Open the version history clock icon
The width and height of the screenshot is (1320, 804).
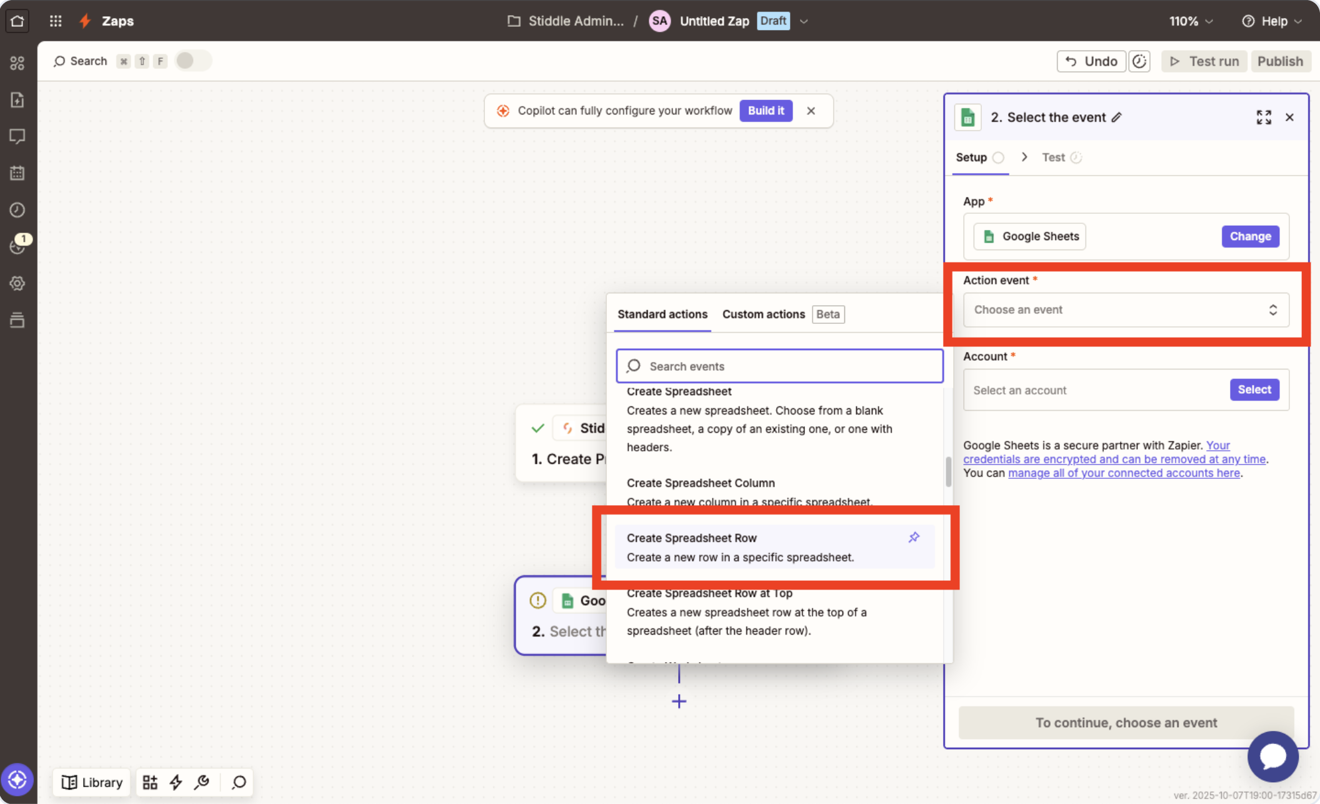1139,61
